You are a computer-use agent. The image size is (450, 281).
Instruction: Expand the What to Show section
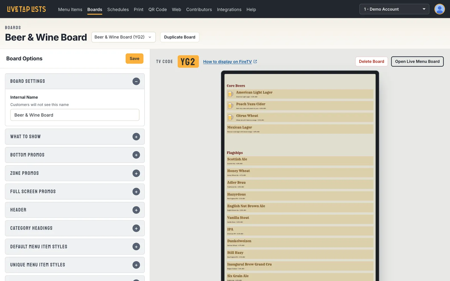(x=136, y=137)
